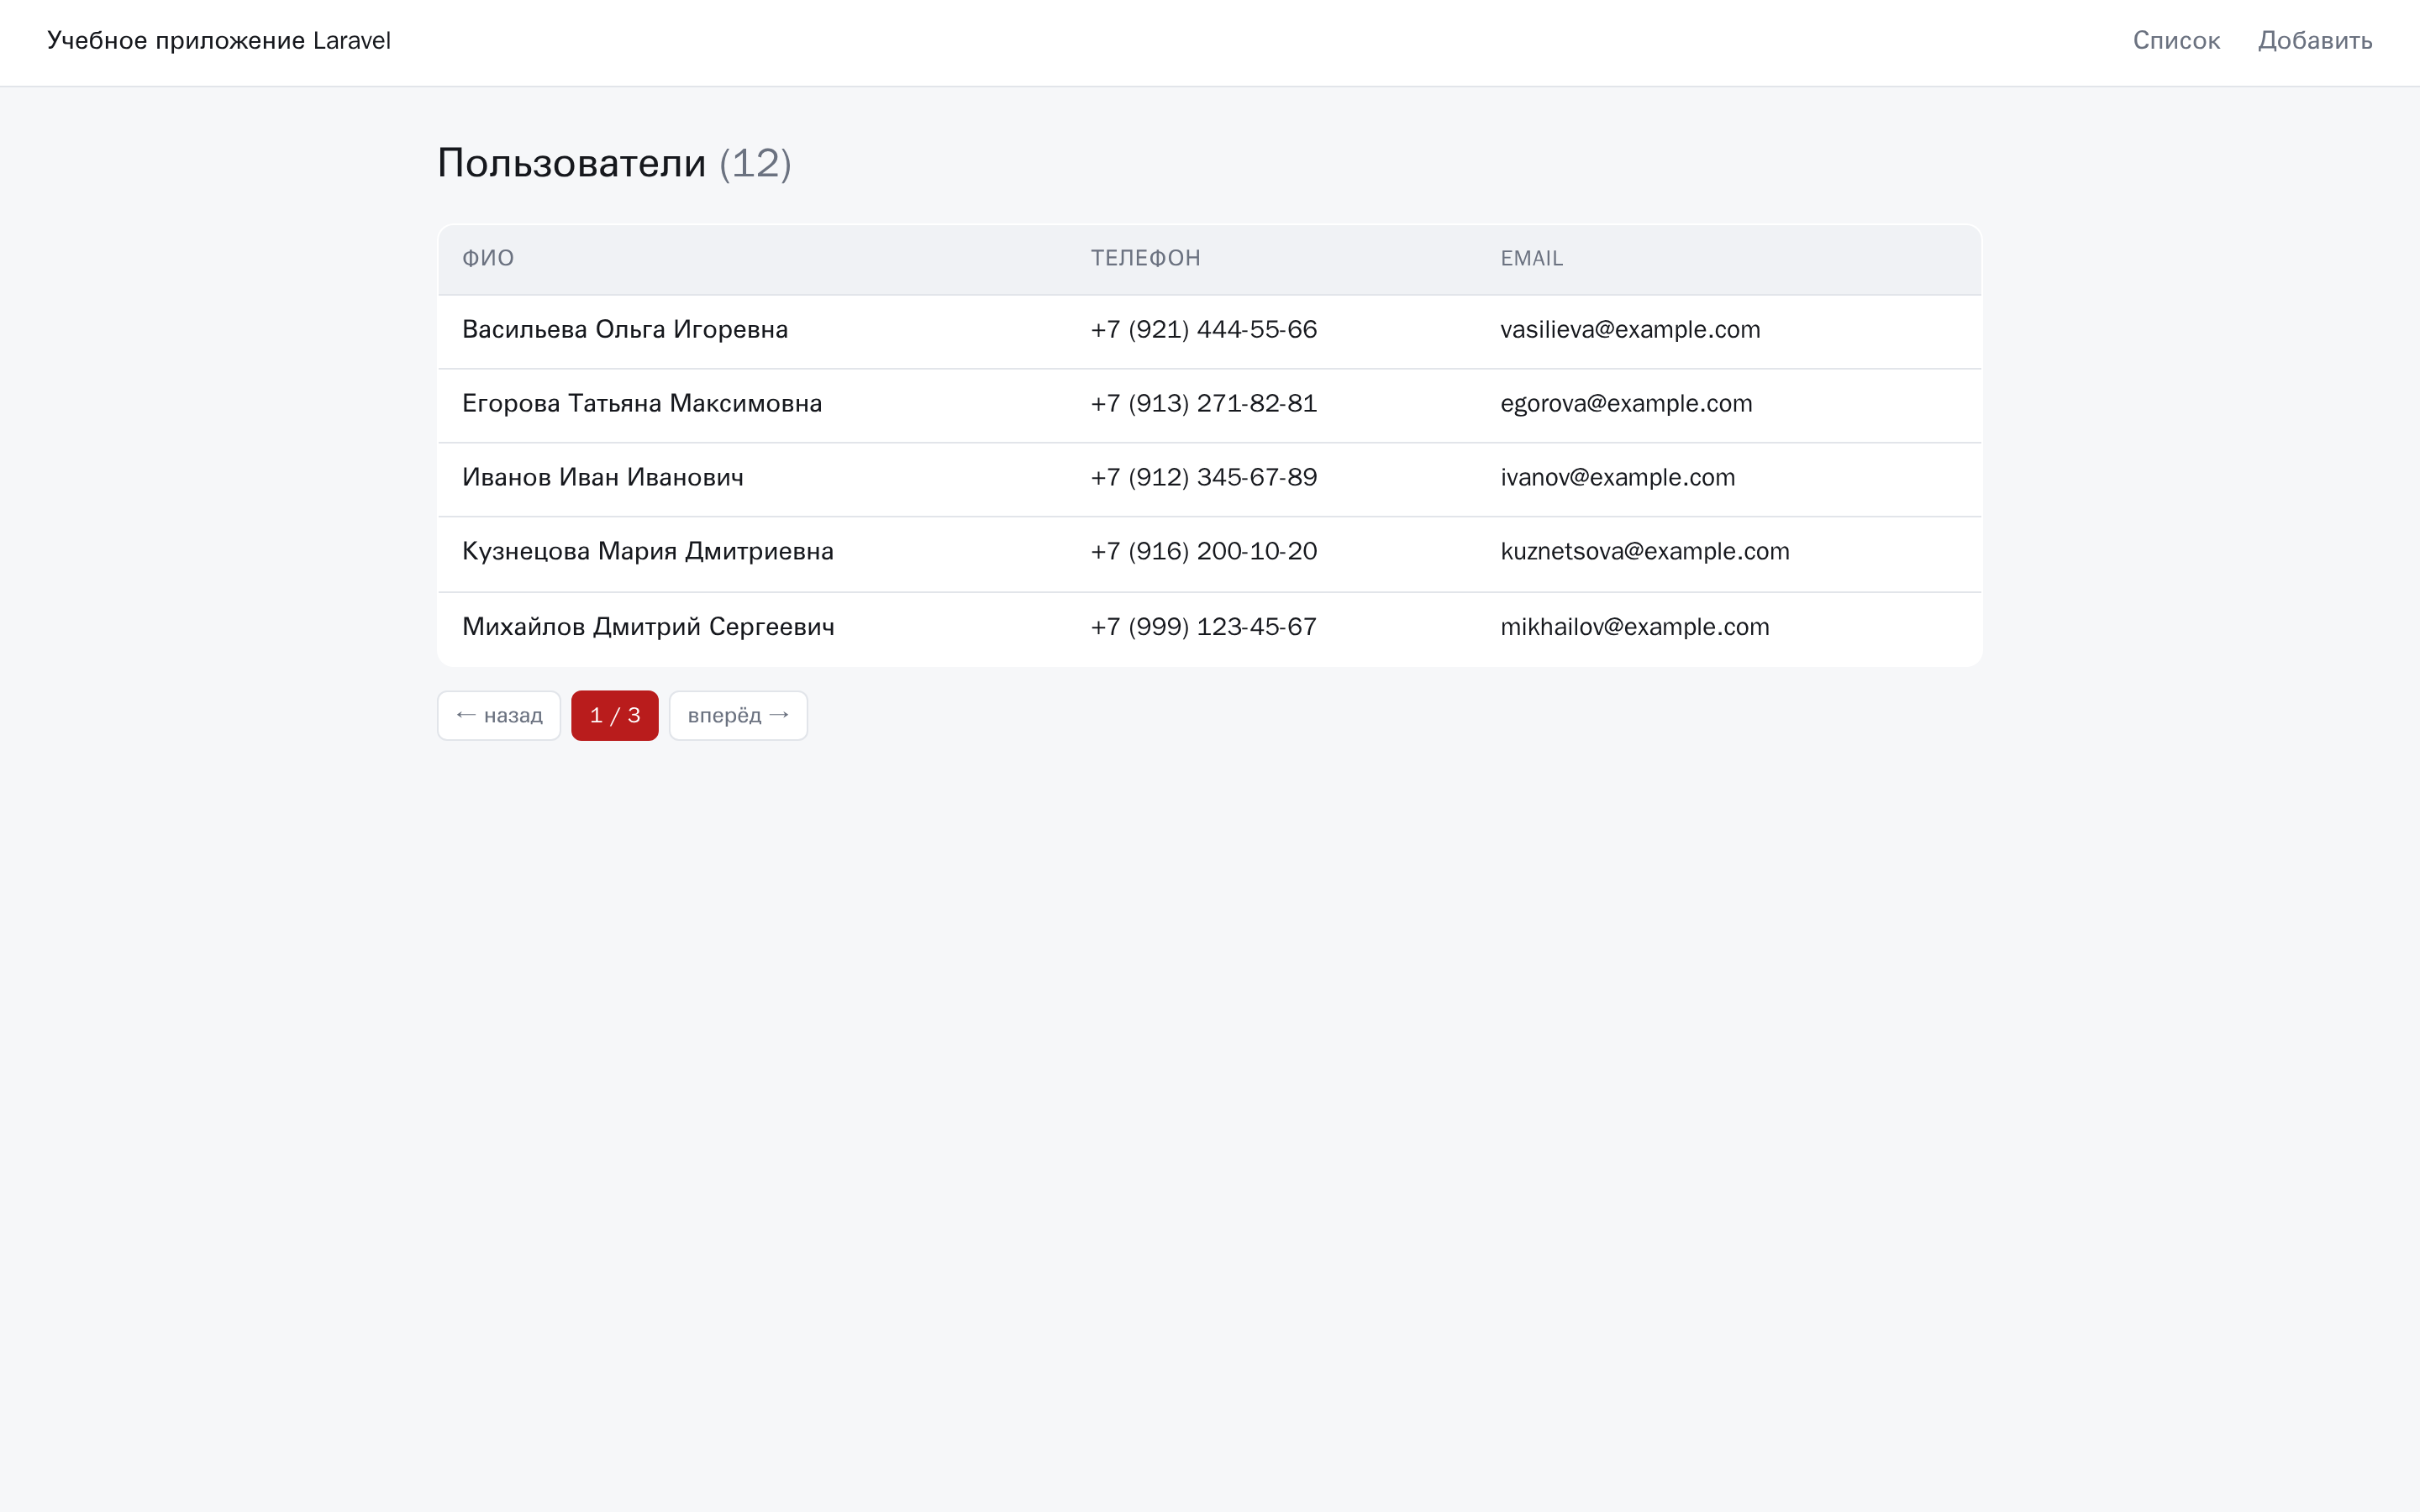Click email kuznetsova@example.com

[1645, 552]
